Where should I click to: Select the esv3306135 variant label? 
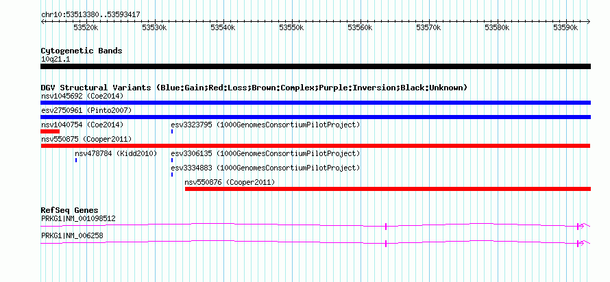click(x=266, y=153)
